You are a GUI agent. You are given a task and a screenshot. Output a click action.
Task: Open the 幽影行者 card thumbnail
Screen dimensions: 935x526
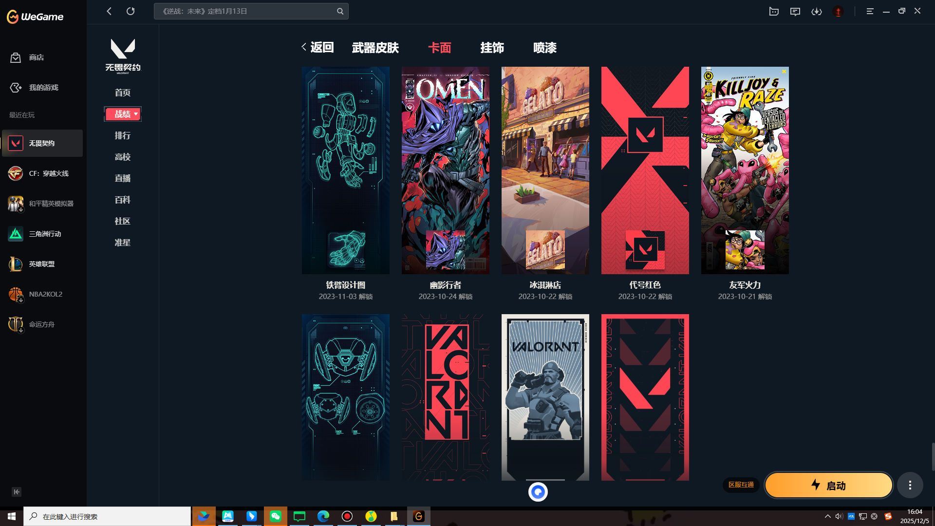pyautogui.click(x=445, y=170)
